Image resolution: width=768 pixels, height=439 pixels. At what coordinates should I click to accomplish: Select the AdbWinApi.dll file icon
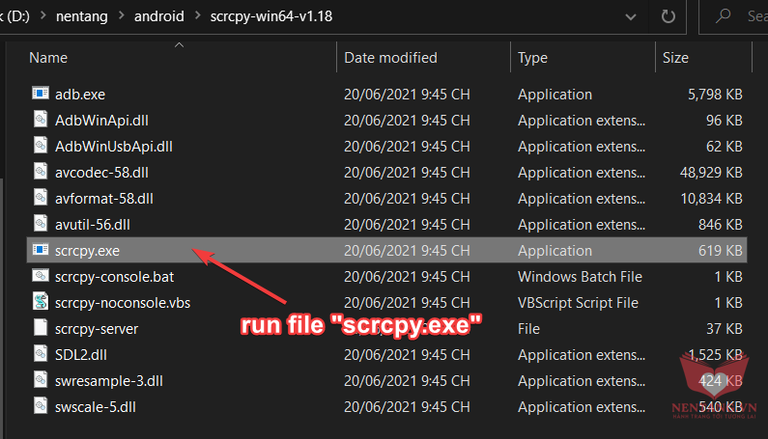point(40,120)
